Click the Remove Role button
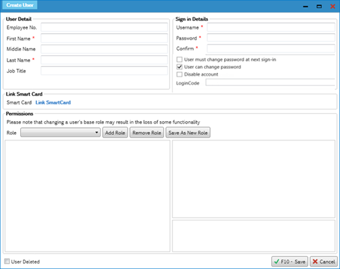340x269 pixels. [147, 132]
